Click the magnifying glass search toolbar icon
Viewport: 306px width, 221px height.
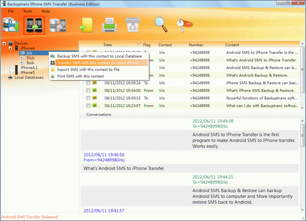[161, 24]
